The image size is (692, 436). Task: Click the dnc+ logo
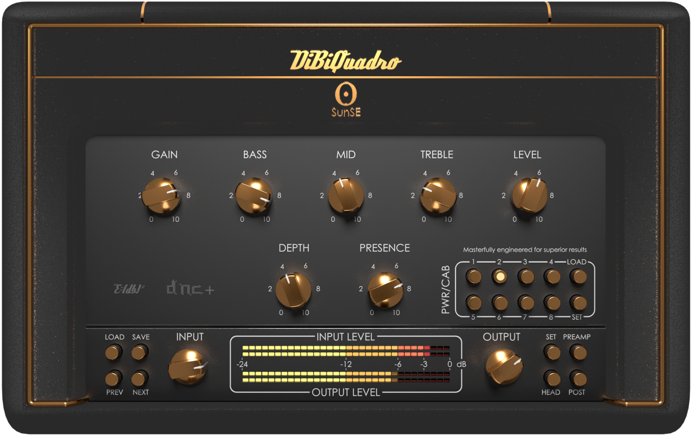pos(190,288)
